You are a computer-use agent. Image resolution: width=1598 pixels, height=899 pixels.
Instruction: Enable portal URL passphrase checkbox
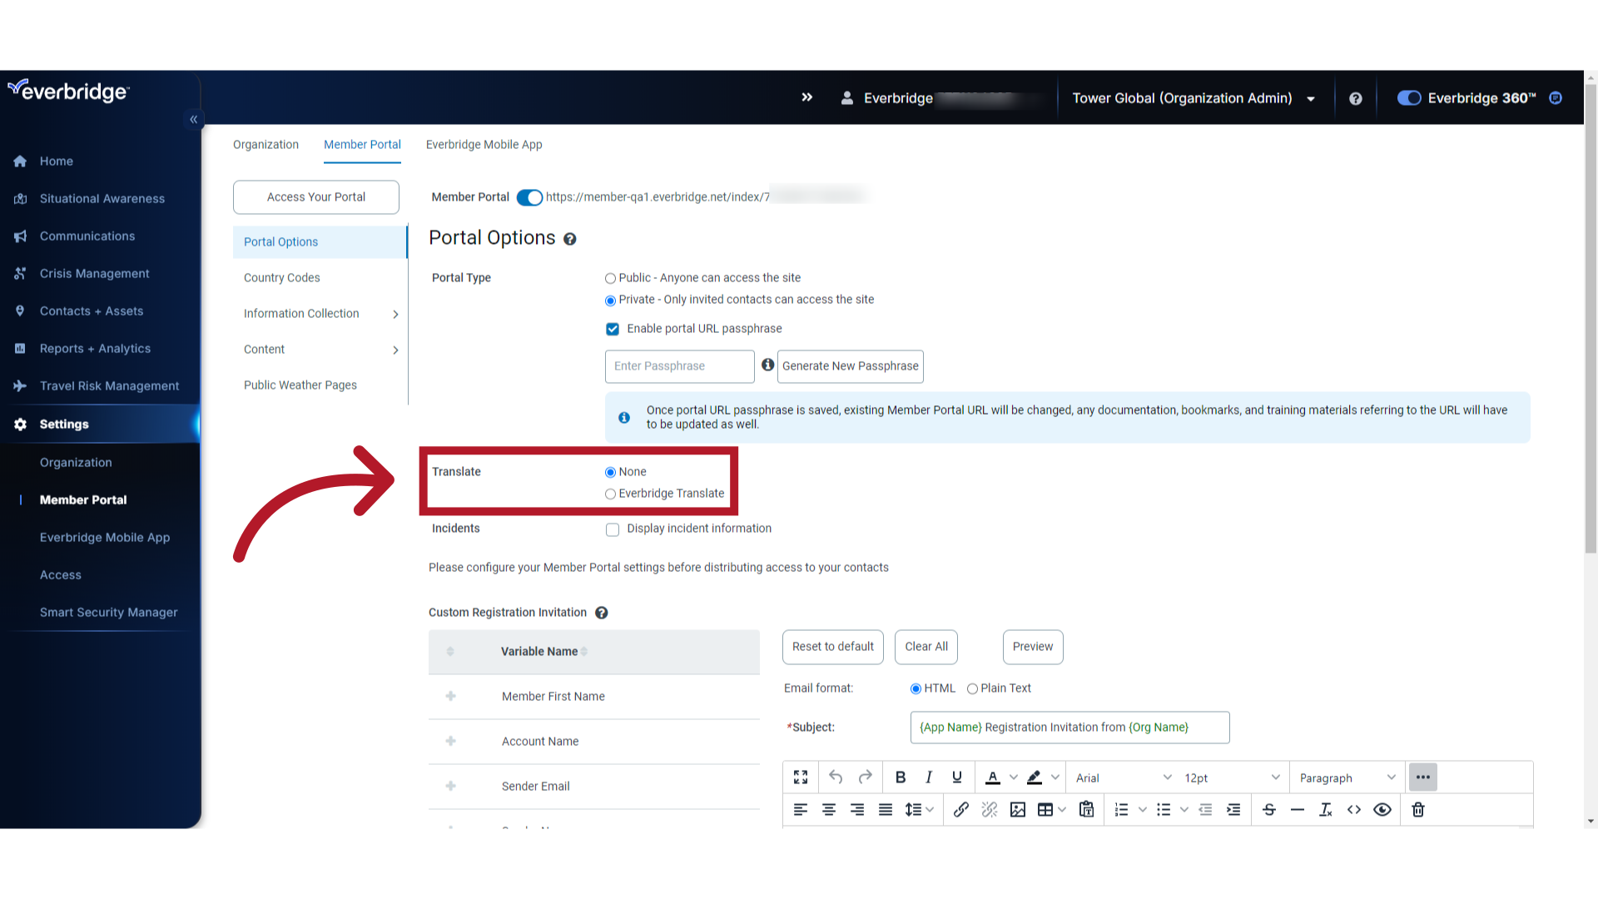coord(613,328)
